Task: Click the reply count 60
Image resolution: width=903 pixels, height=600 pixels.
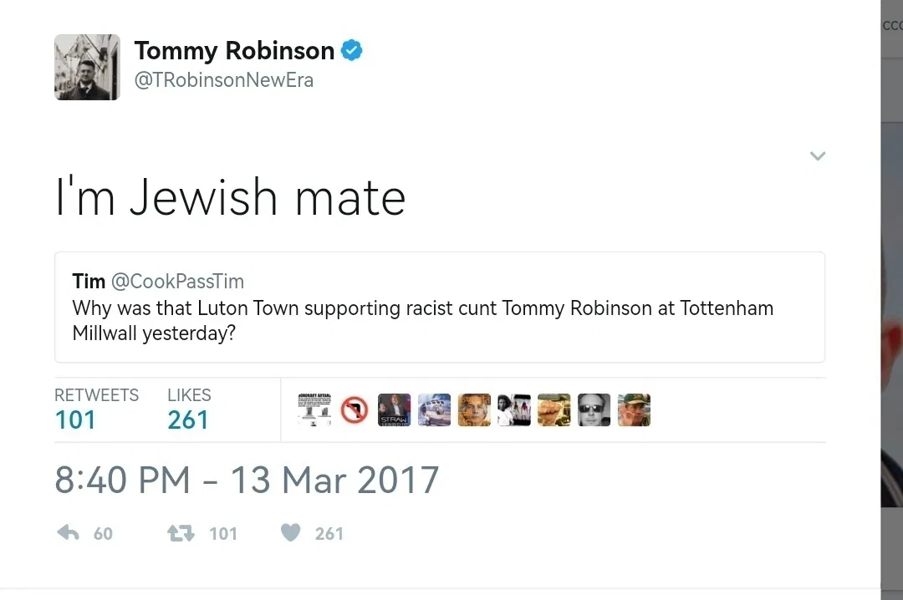Action: (x=103, y=534)
